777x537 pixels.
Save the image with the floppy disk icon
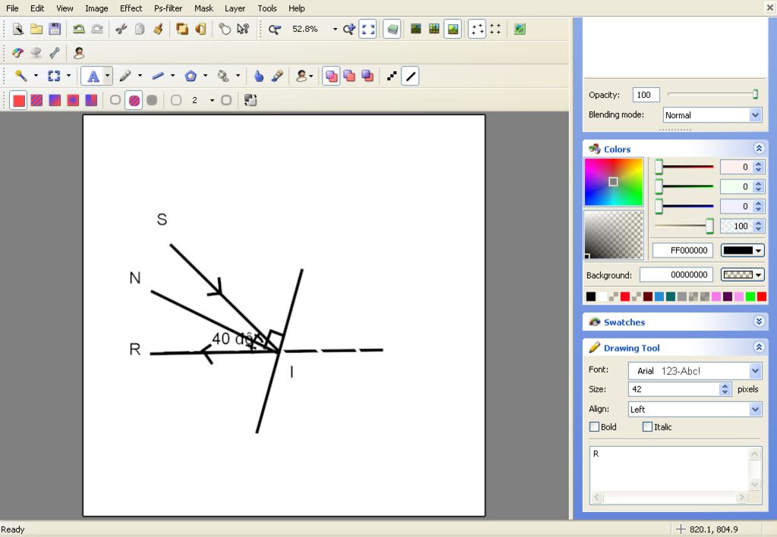(55, 30)
